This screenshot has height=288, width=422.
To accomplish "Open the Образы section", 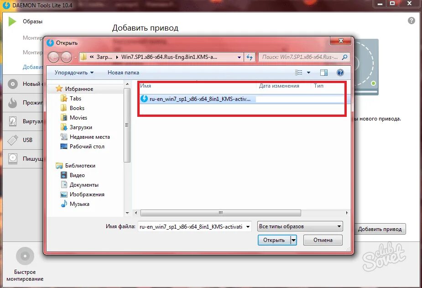I will (32, 21).
